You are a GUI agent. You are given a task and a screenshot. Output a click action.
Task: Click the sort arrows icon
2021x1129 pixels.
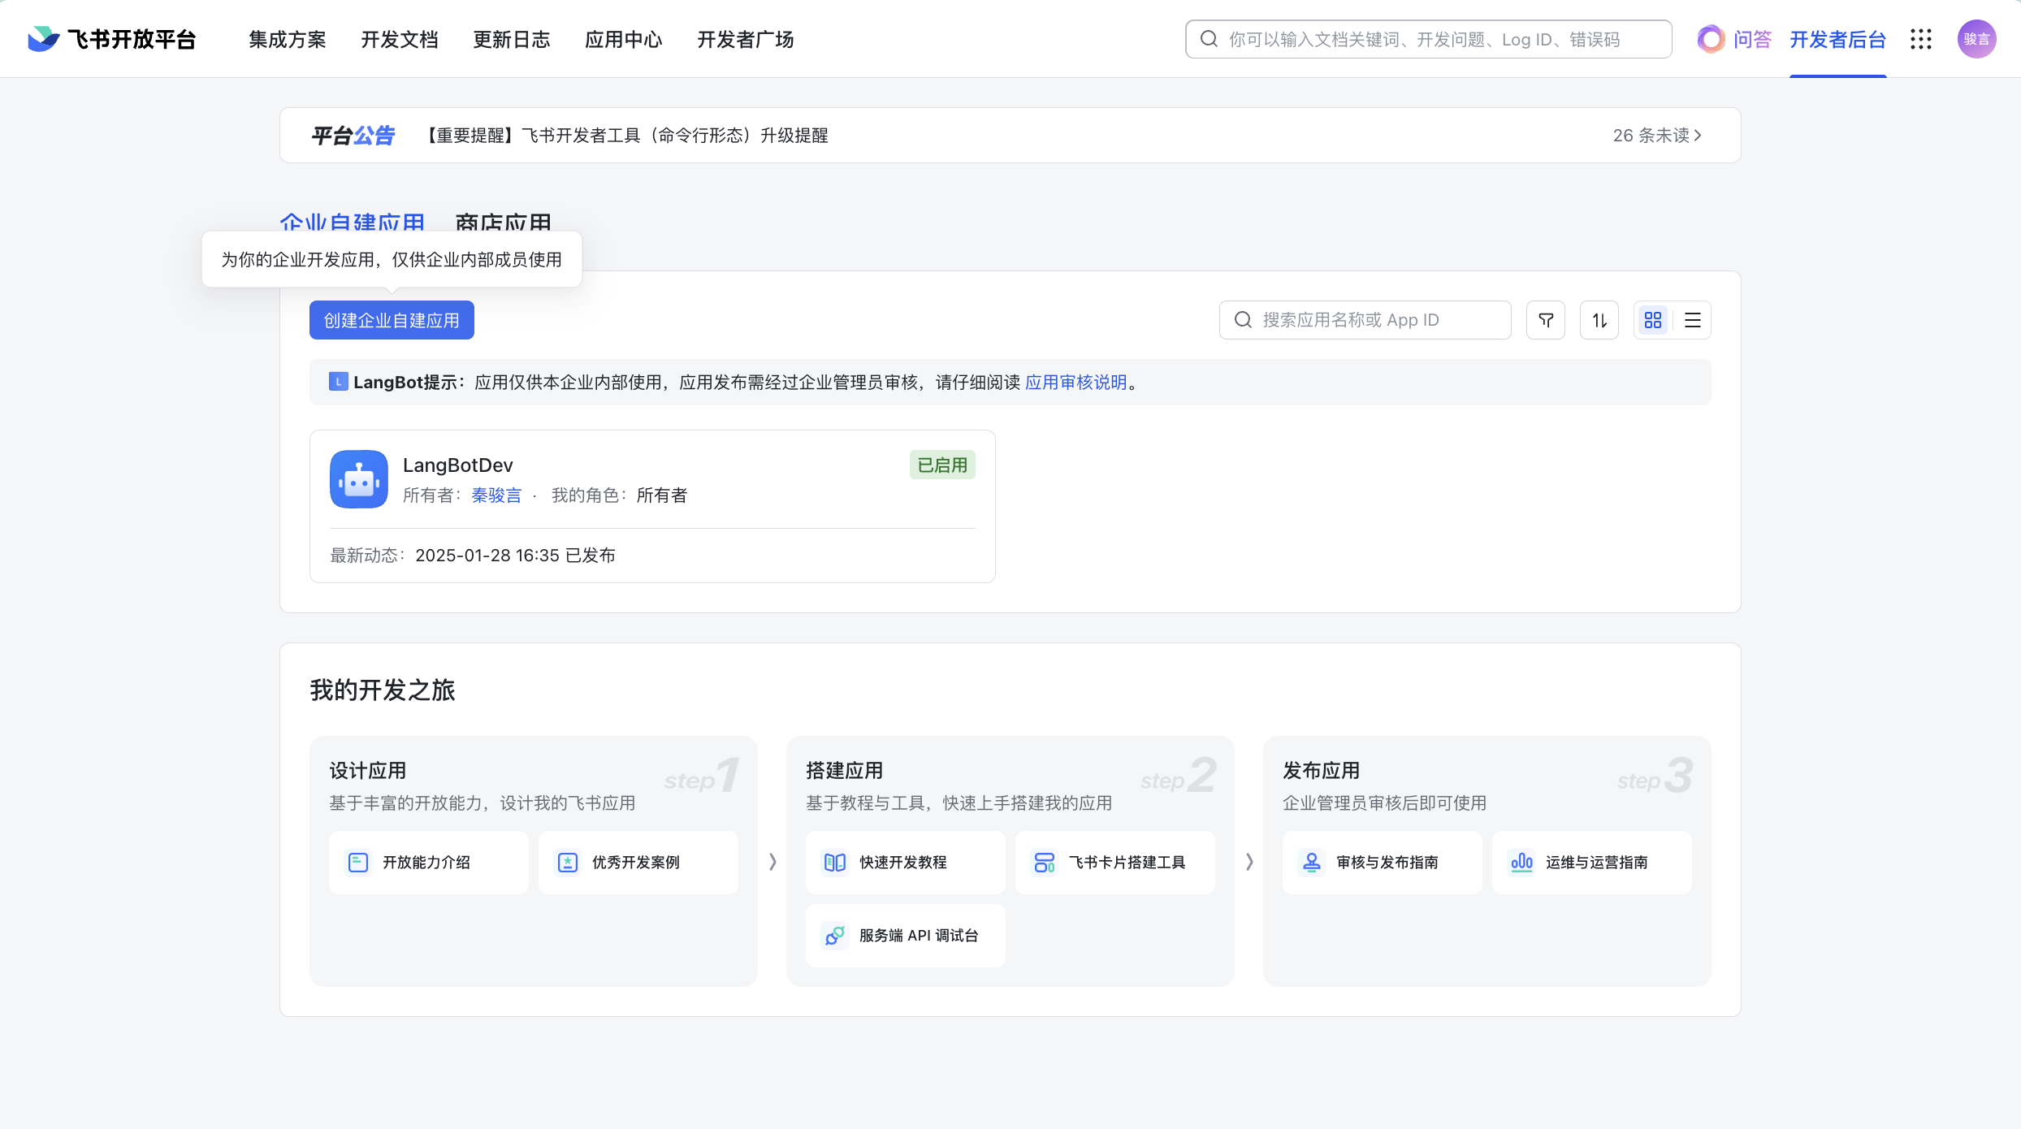[1599, 320]
